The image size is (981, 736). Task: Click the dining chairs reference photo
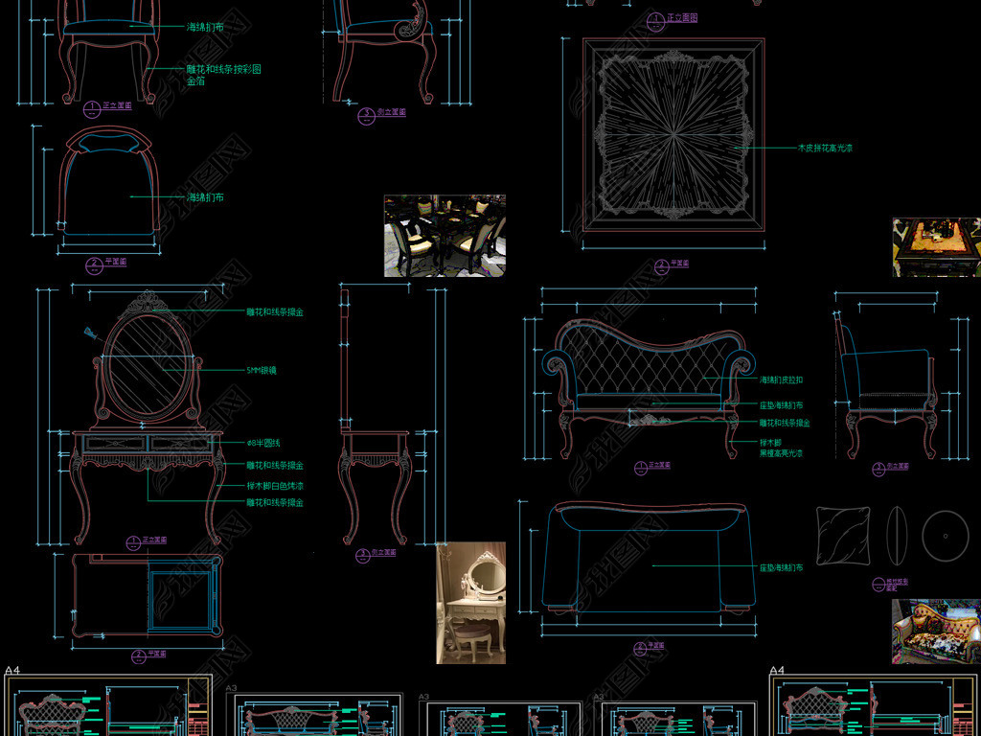click(444, 236)
